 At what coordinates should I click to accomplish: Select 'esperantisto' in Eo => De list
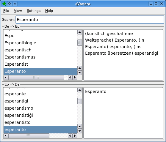[40, 122]
